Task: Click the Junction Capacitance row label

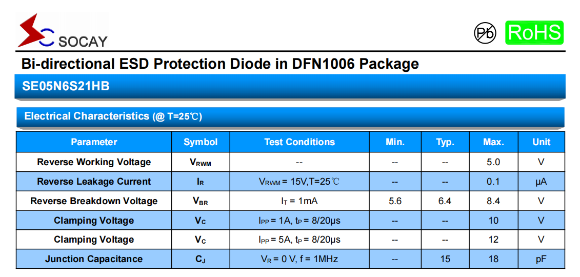Action: point(94,259)
